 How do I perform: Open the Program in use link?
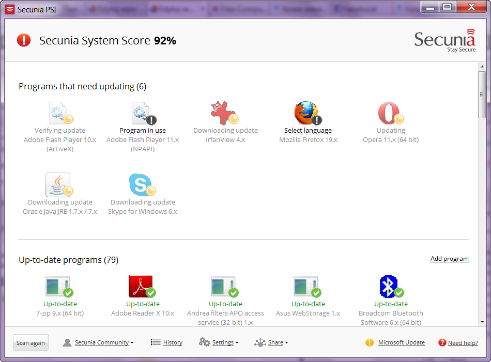pos(143,131)
